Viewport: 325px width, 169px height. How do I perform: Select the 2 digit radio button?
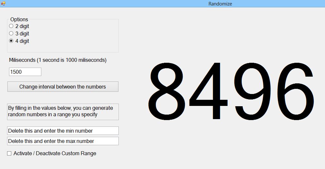(11, 26)
